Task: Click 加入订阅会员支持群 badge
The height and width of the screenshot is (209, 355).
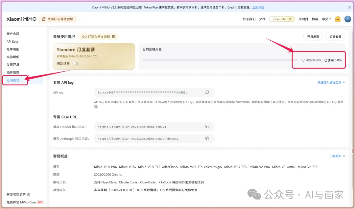Action: click(x=98, y=37)
